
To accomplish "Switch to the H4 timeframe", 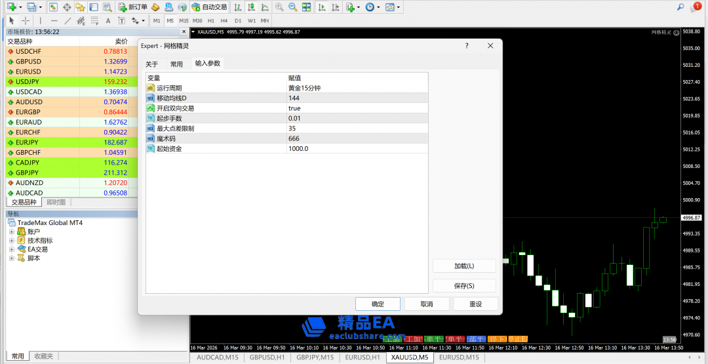I will click(224, 21).
